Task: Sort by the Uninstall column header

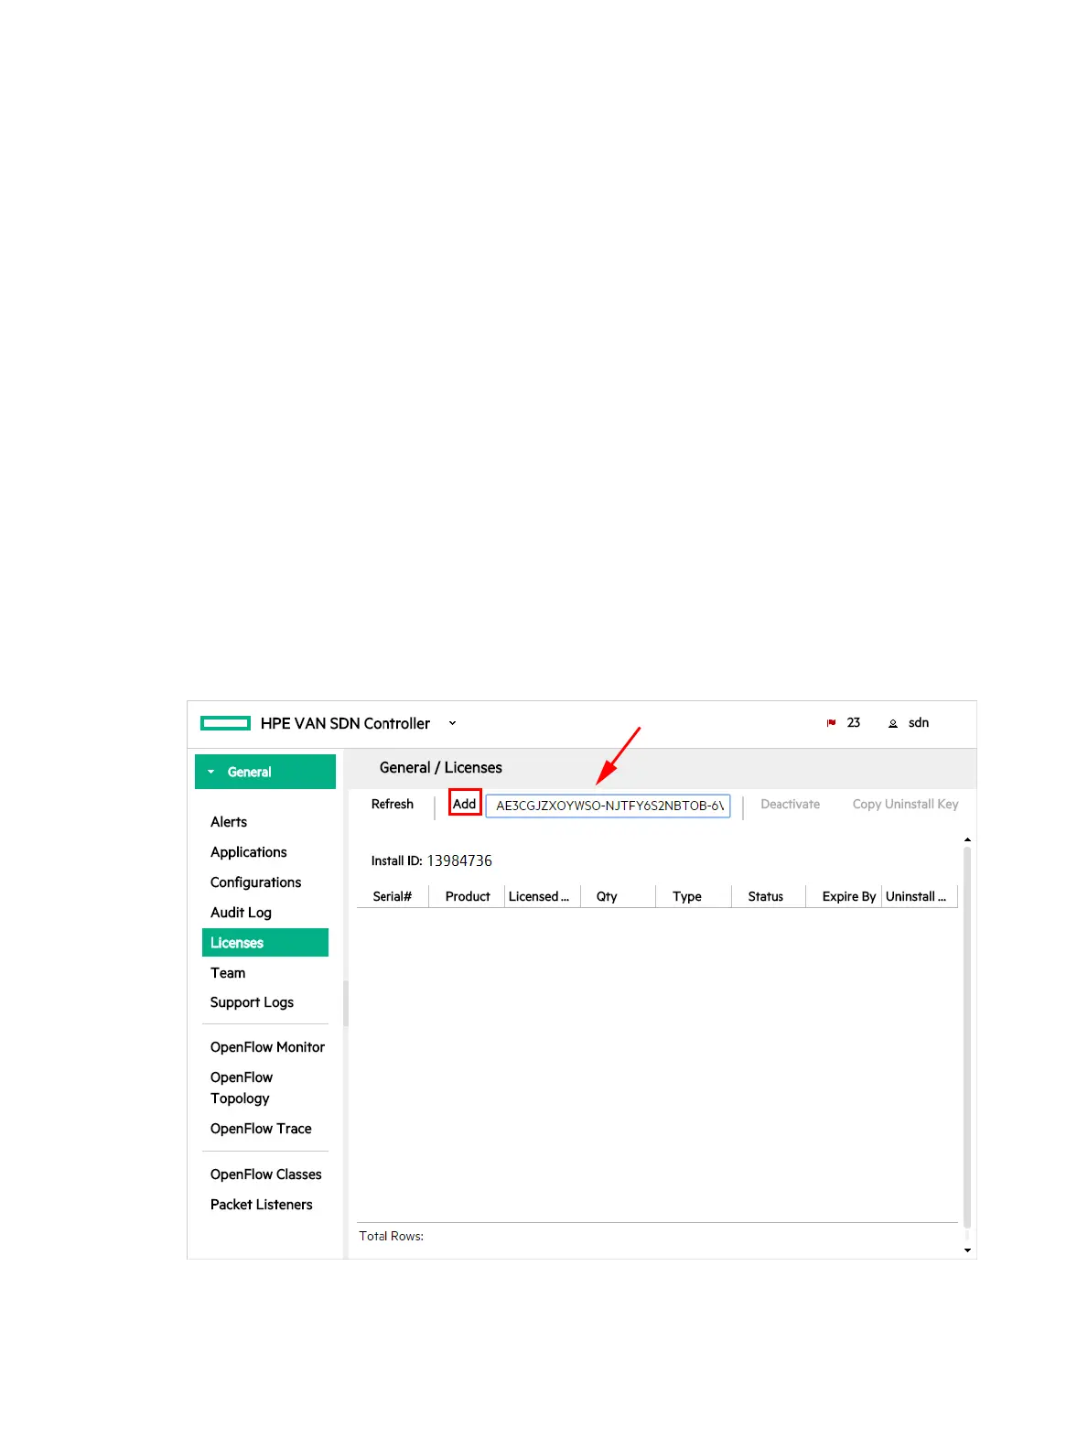Action: click(x=920, y=896)
